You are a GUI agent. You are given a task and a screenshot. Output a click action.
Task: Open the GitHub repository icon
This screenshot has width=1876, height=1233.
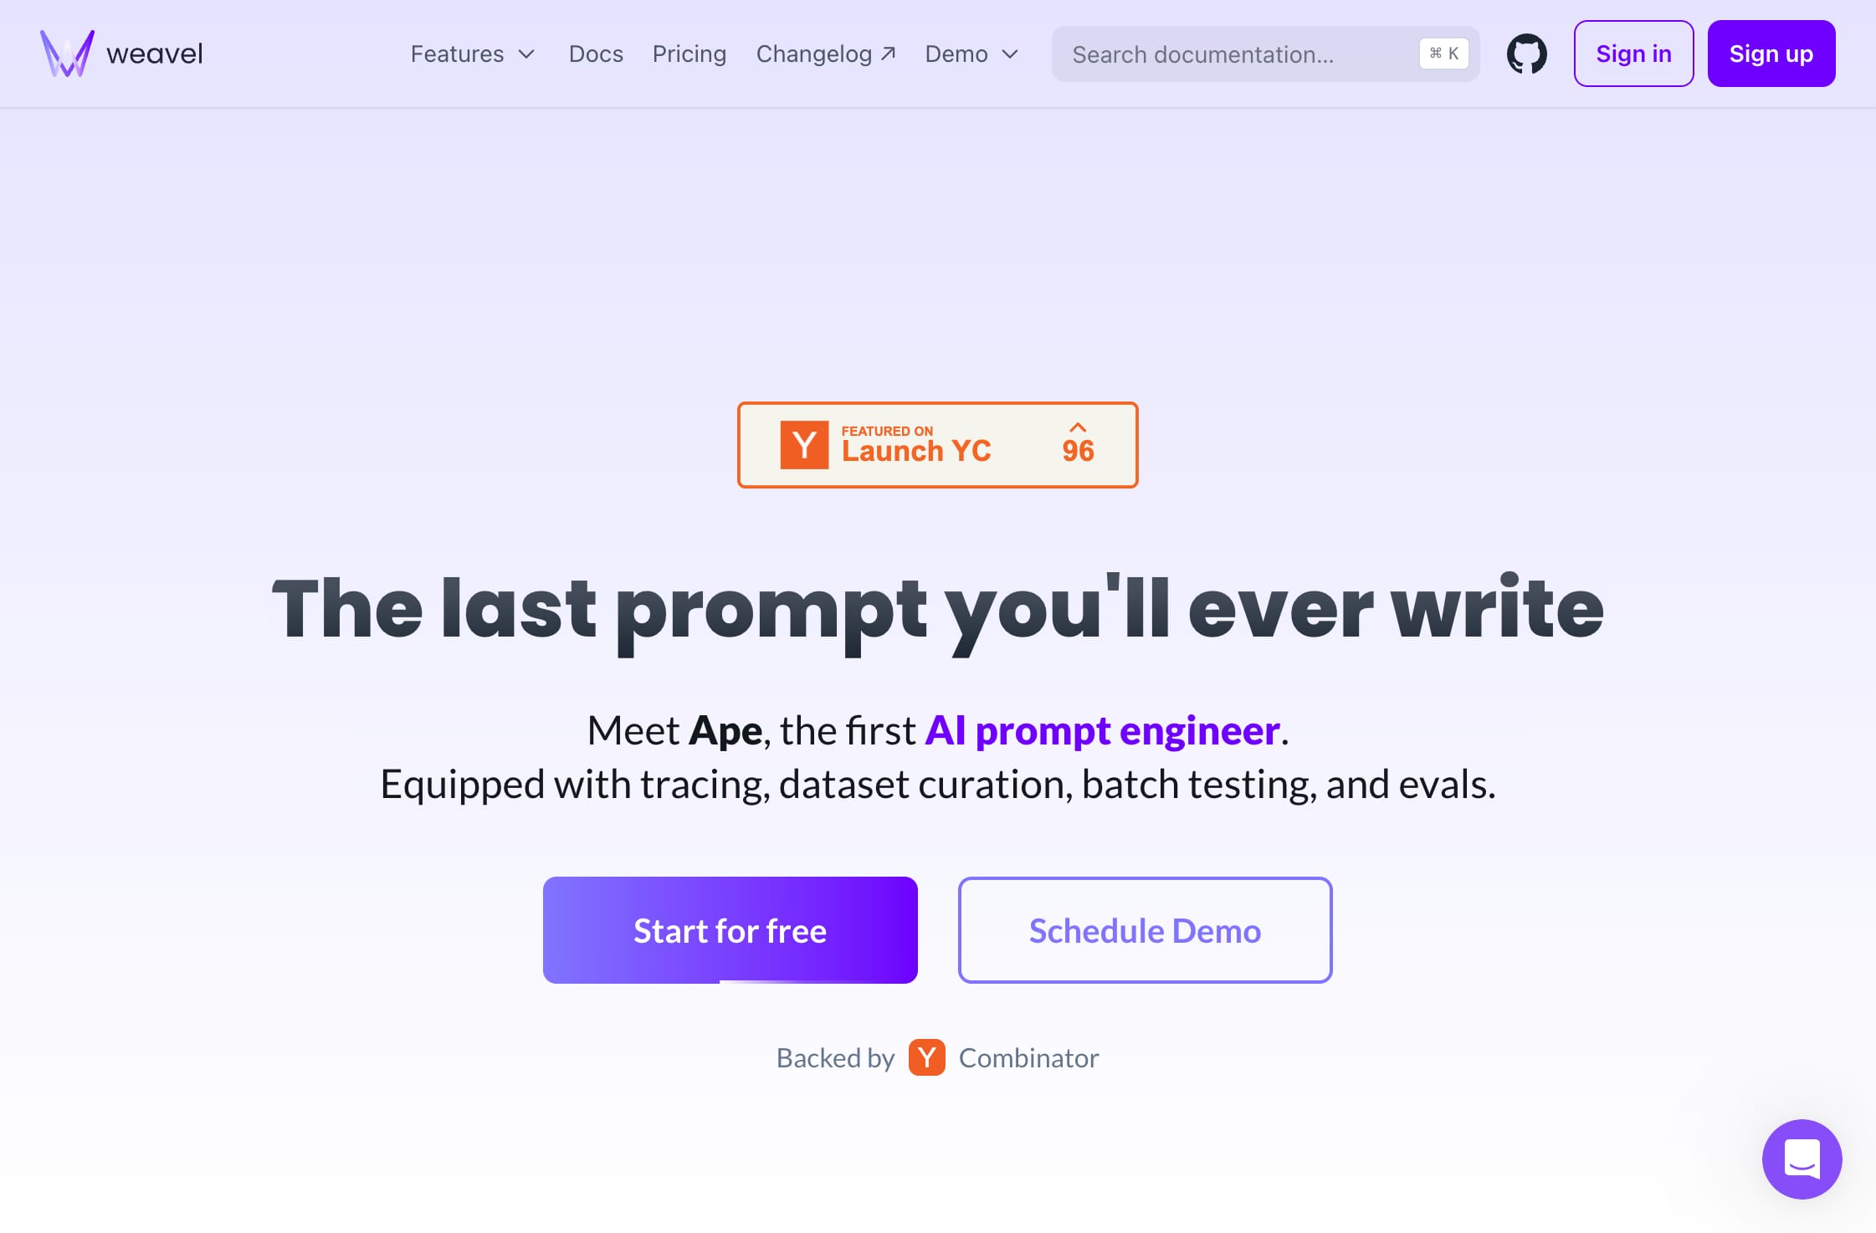[x=1526, y=53]
